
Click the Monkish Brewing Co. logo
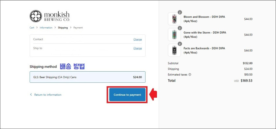coord(49,16)
